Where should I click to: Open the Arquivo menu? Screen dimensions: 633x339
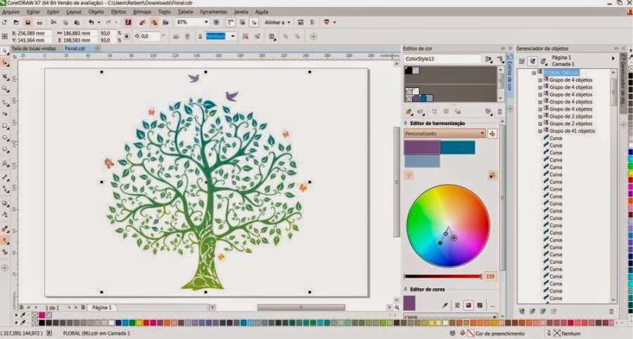(11, 12)
